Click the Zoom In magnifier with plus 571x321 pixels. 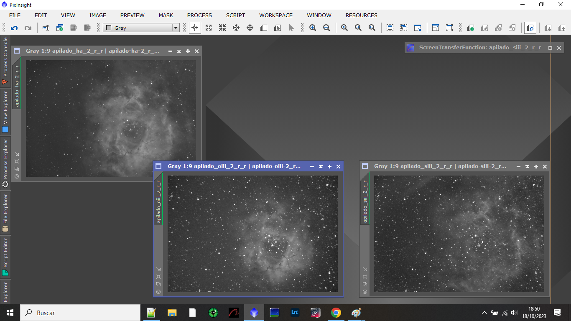pyautogui.click(x=313, y=28)
